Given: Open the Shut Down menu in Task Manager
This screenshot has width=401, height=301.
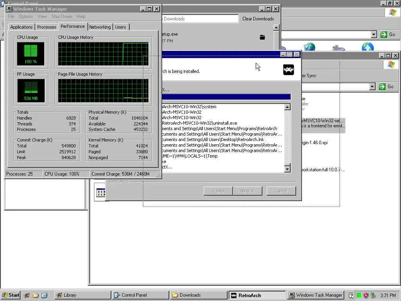Looking at the screenshot, I should (61, 16).
